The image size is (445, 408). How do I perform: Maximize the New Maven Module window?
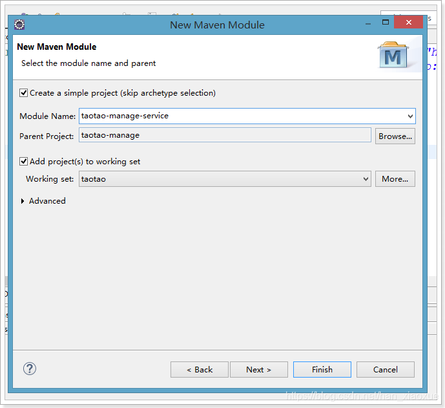386,22
